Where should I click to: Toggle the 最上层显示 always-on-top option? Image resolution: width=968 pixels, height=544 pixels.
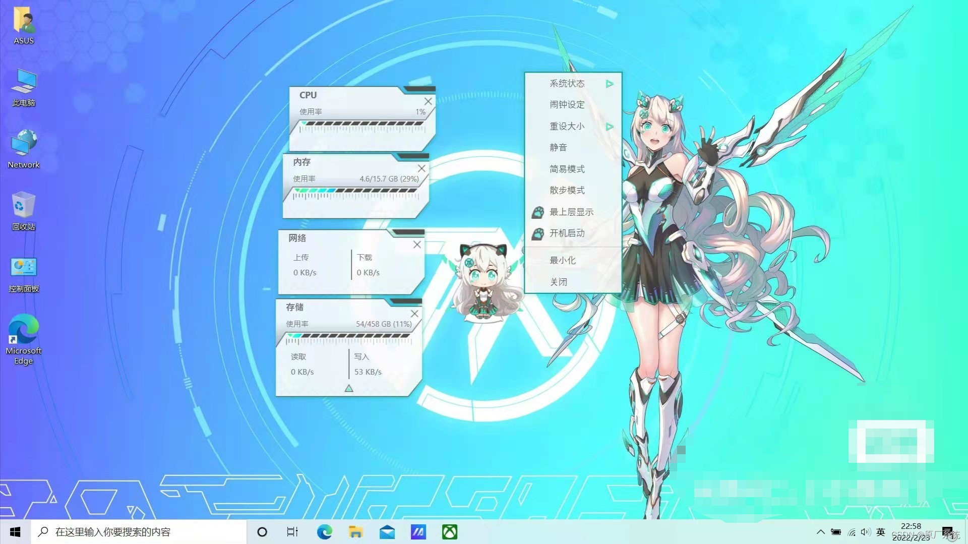(x=573, y=212)
